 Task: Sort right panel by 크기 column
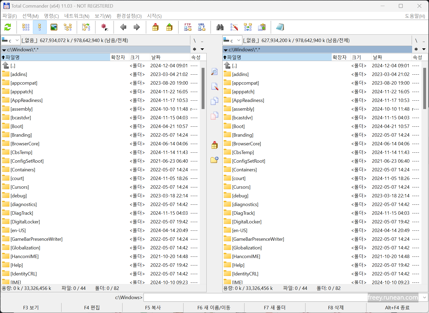(x=361, y=57)
